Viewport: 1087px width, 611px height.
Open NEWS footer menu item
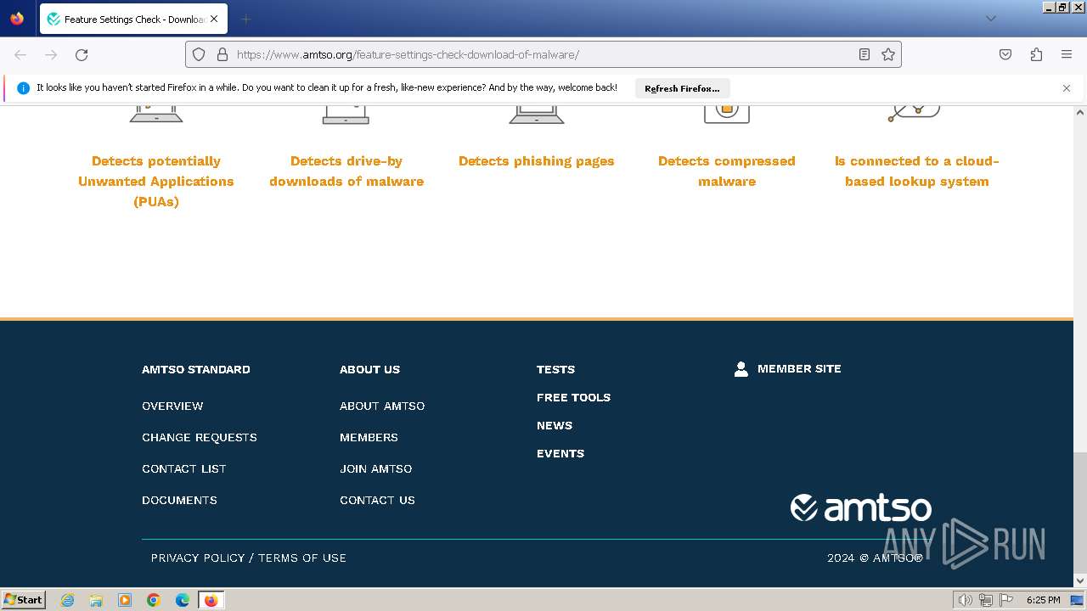coord(555,425)
